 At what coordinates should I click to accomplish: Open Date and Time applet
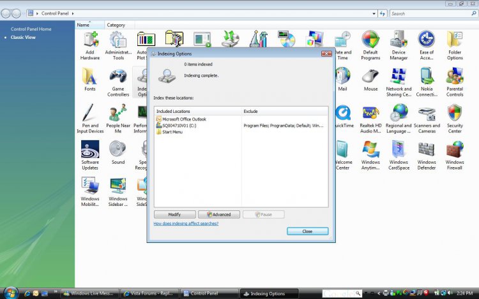point(343,46)
